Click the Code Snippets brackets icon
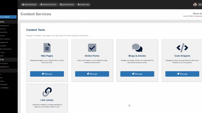The height and width of the screenshot is (113, 202). (182, 48)
